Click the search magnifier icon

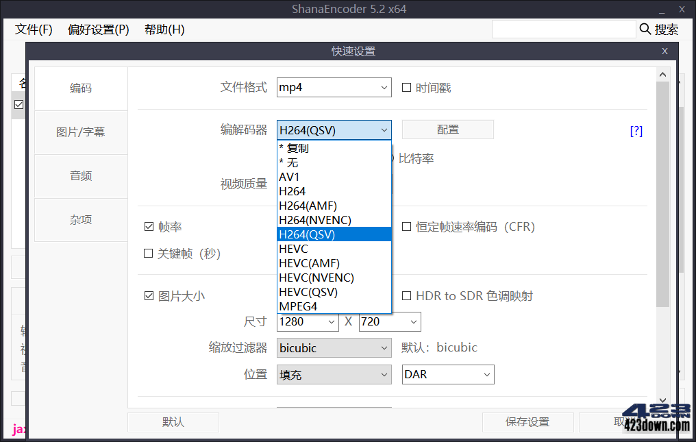pos(645,29)
